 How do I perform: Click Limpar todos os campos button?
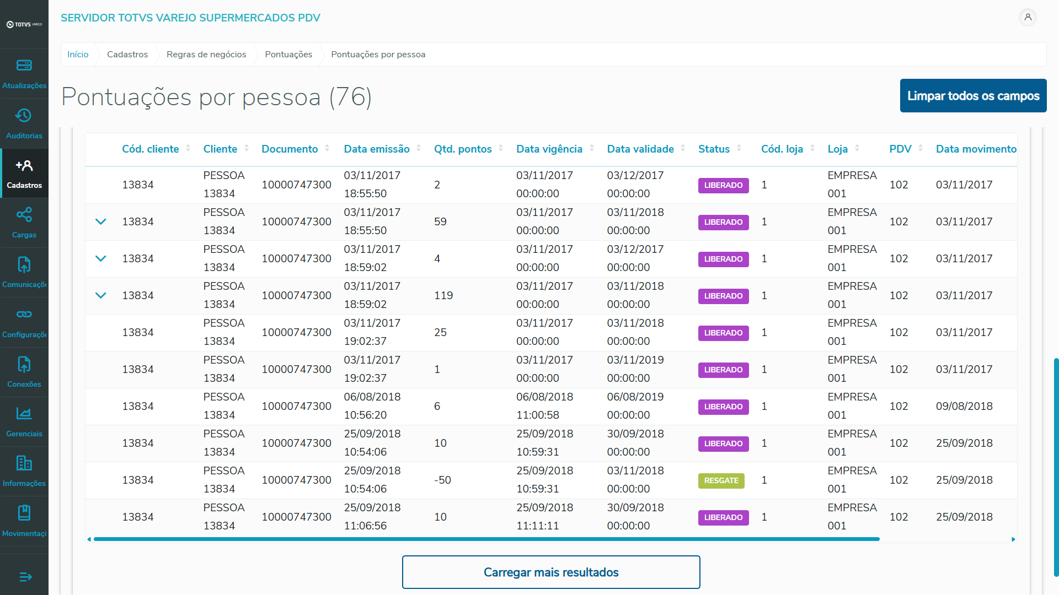click(x=973, y=96)
